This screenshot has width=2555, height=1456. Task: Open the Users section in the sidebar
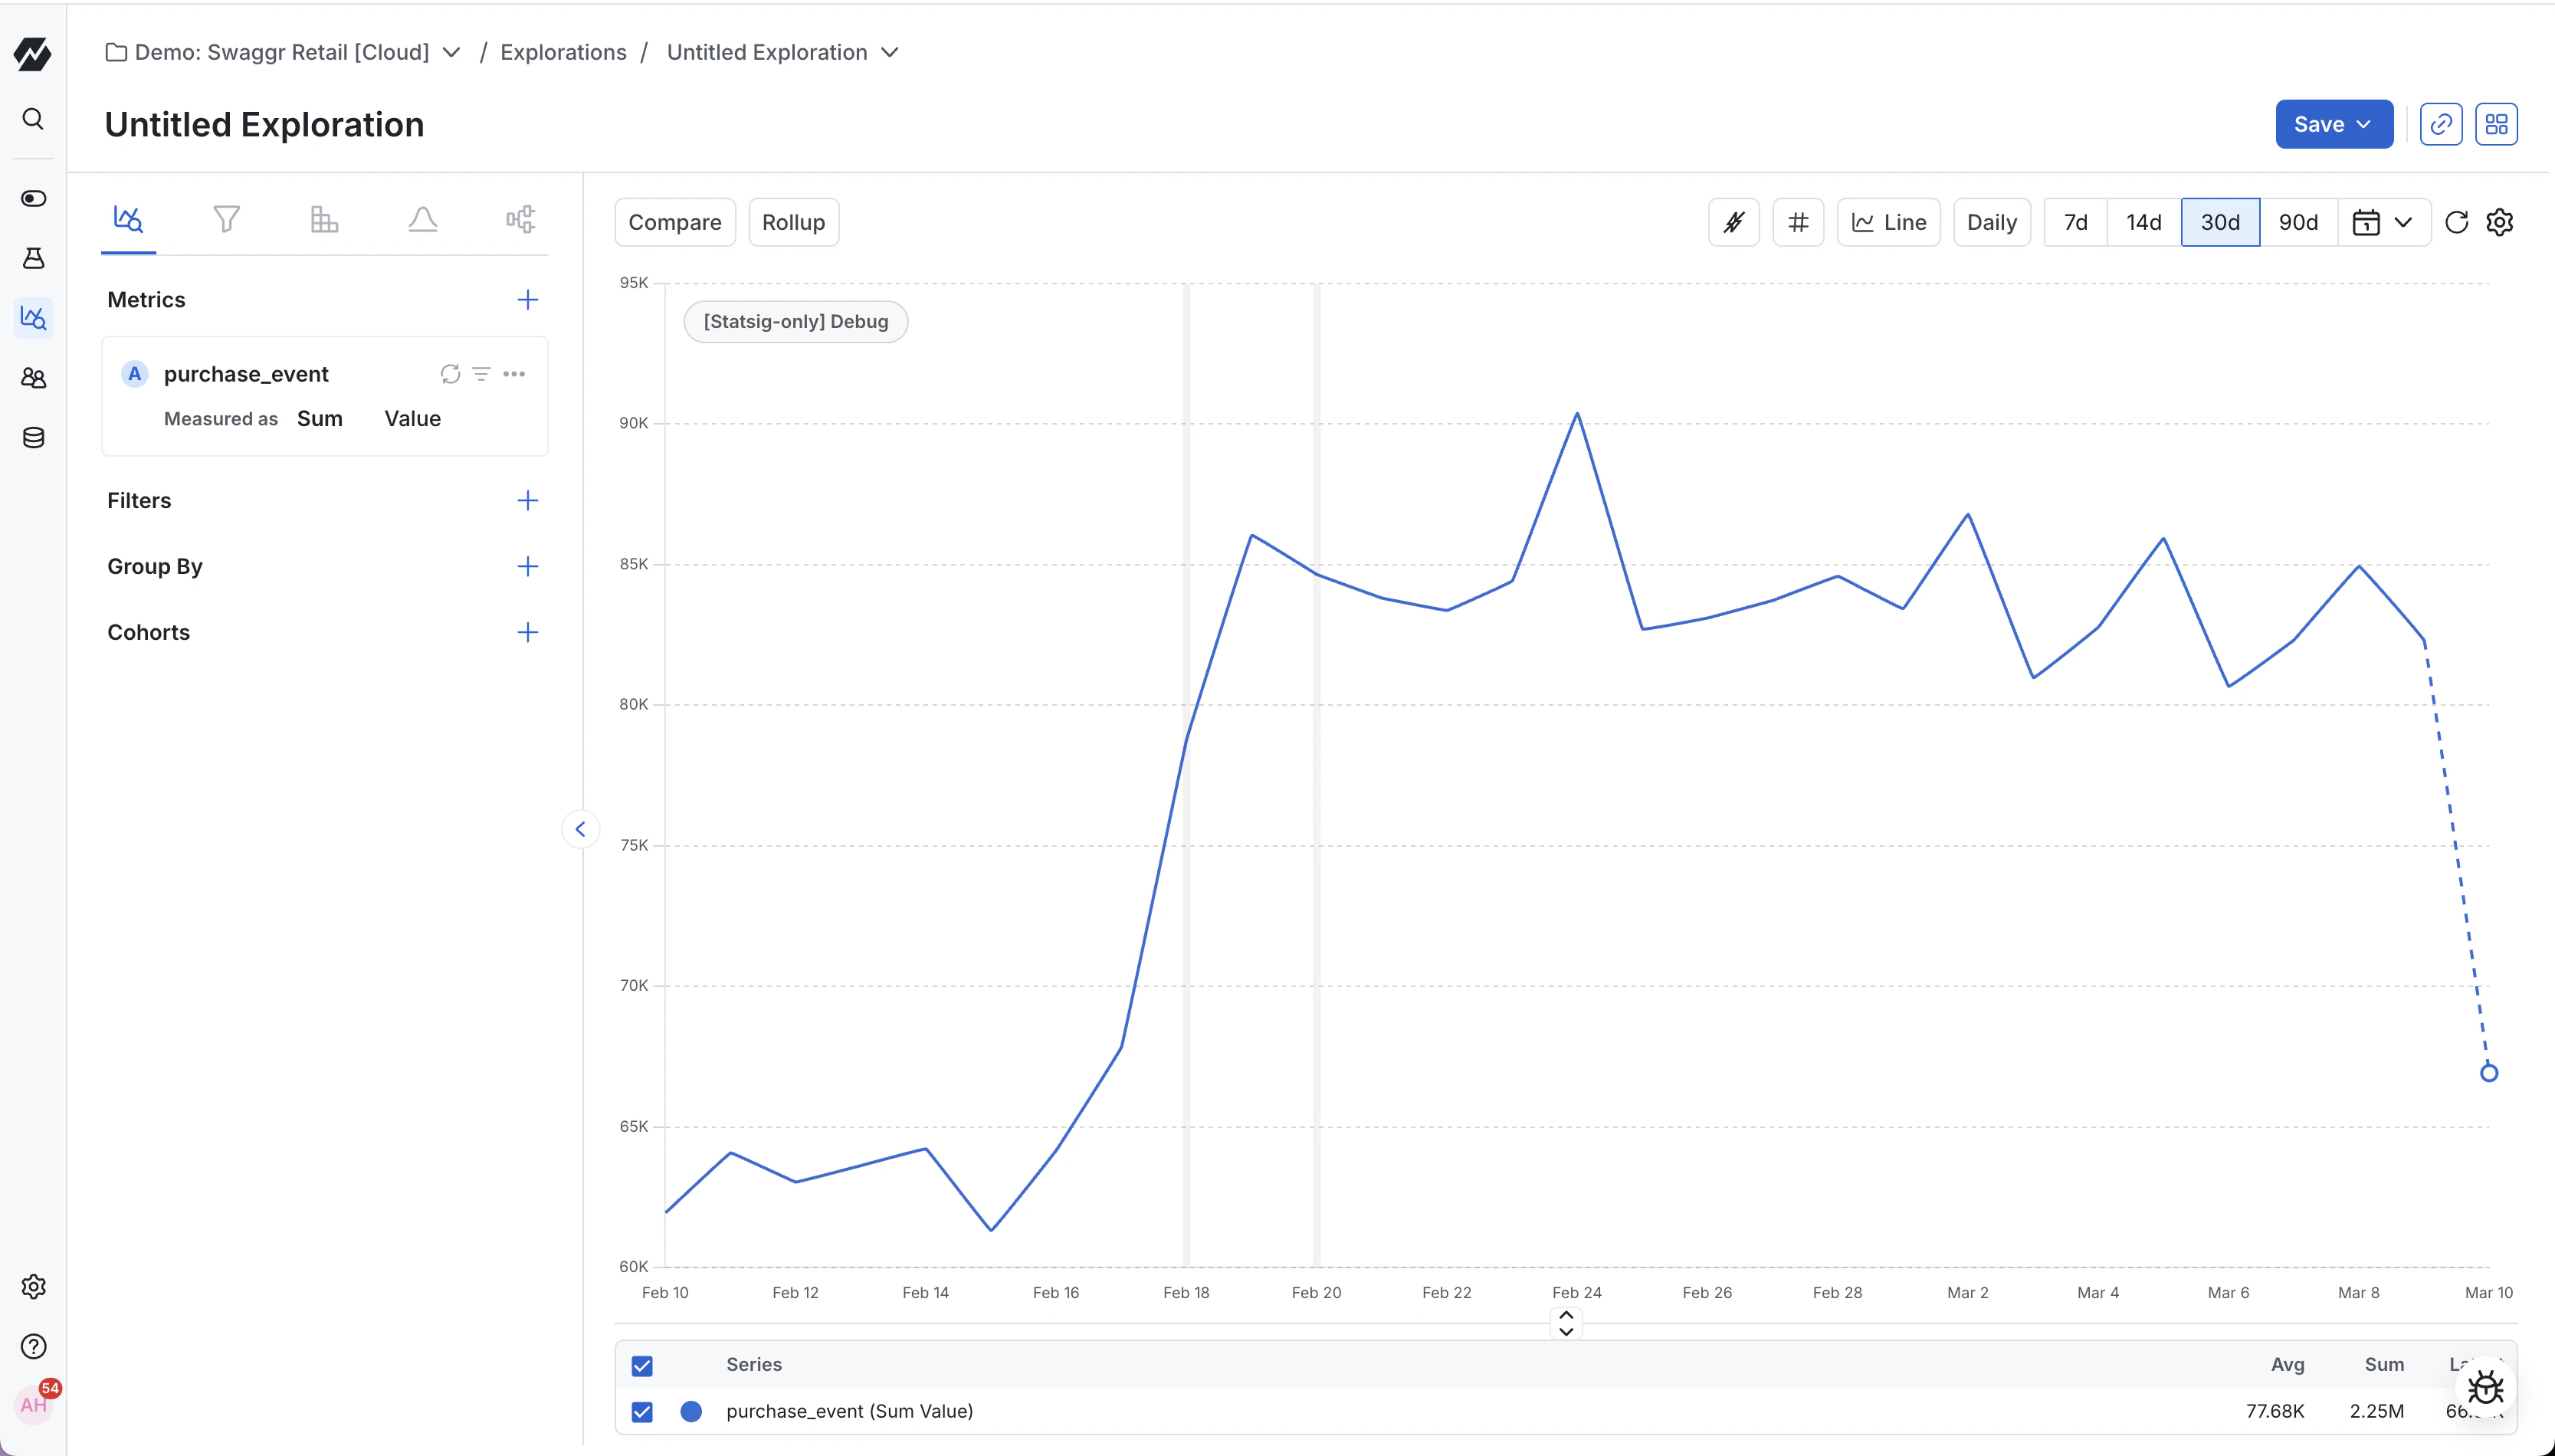tap(33, 378)
